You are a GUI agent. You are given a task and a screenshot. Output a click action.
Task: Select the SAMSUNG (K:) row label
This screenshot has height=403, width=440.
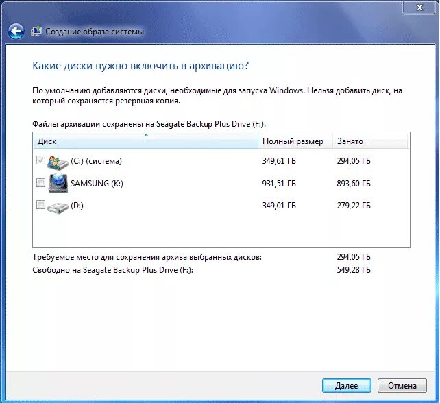pos(97,183)
